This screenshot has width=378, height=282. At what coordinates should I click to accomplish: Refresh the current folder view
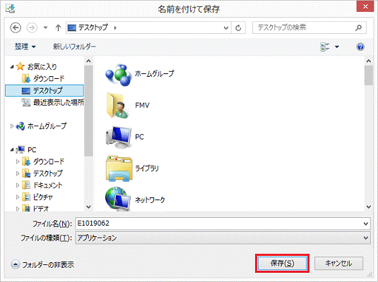pos(238,28)
